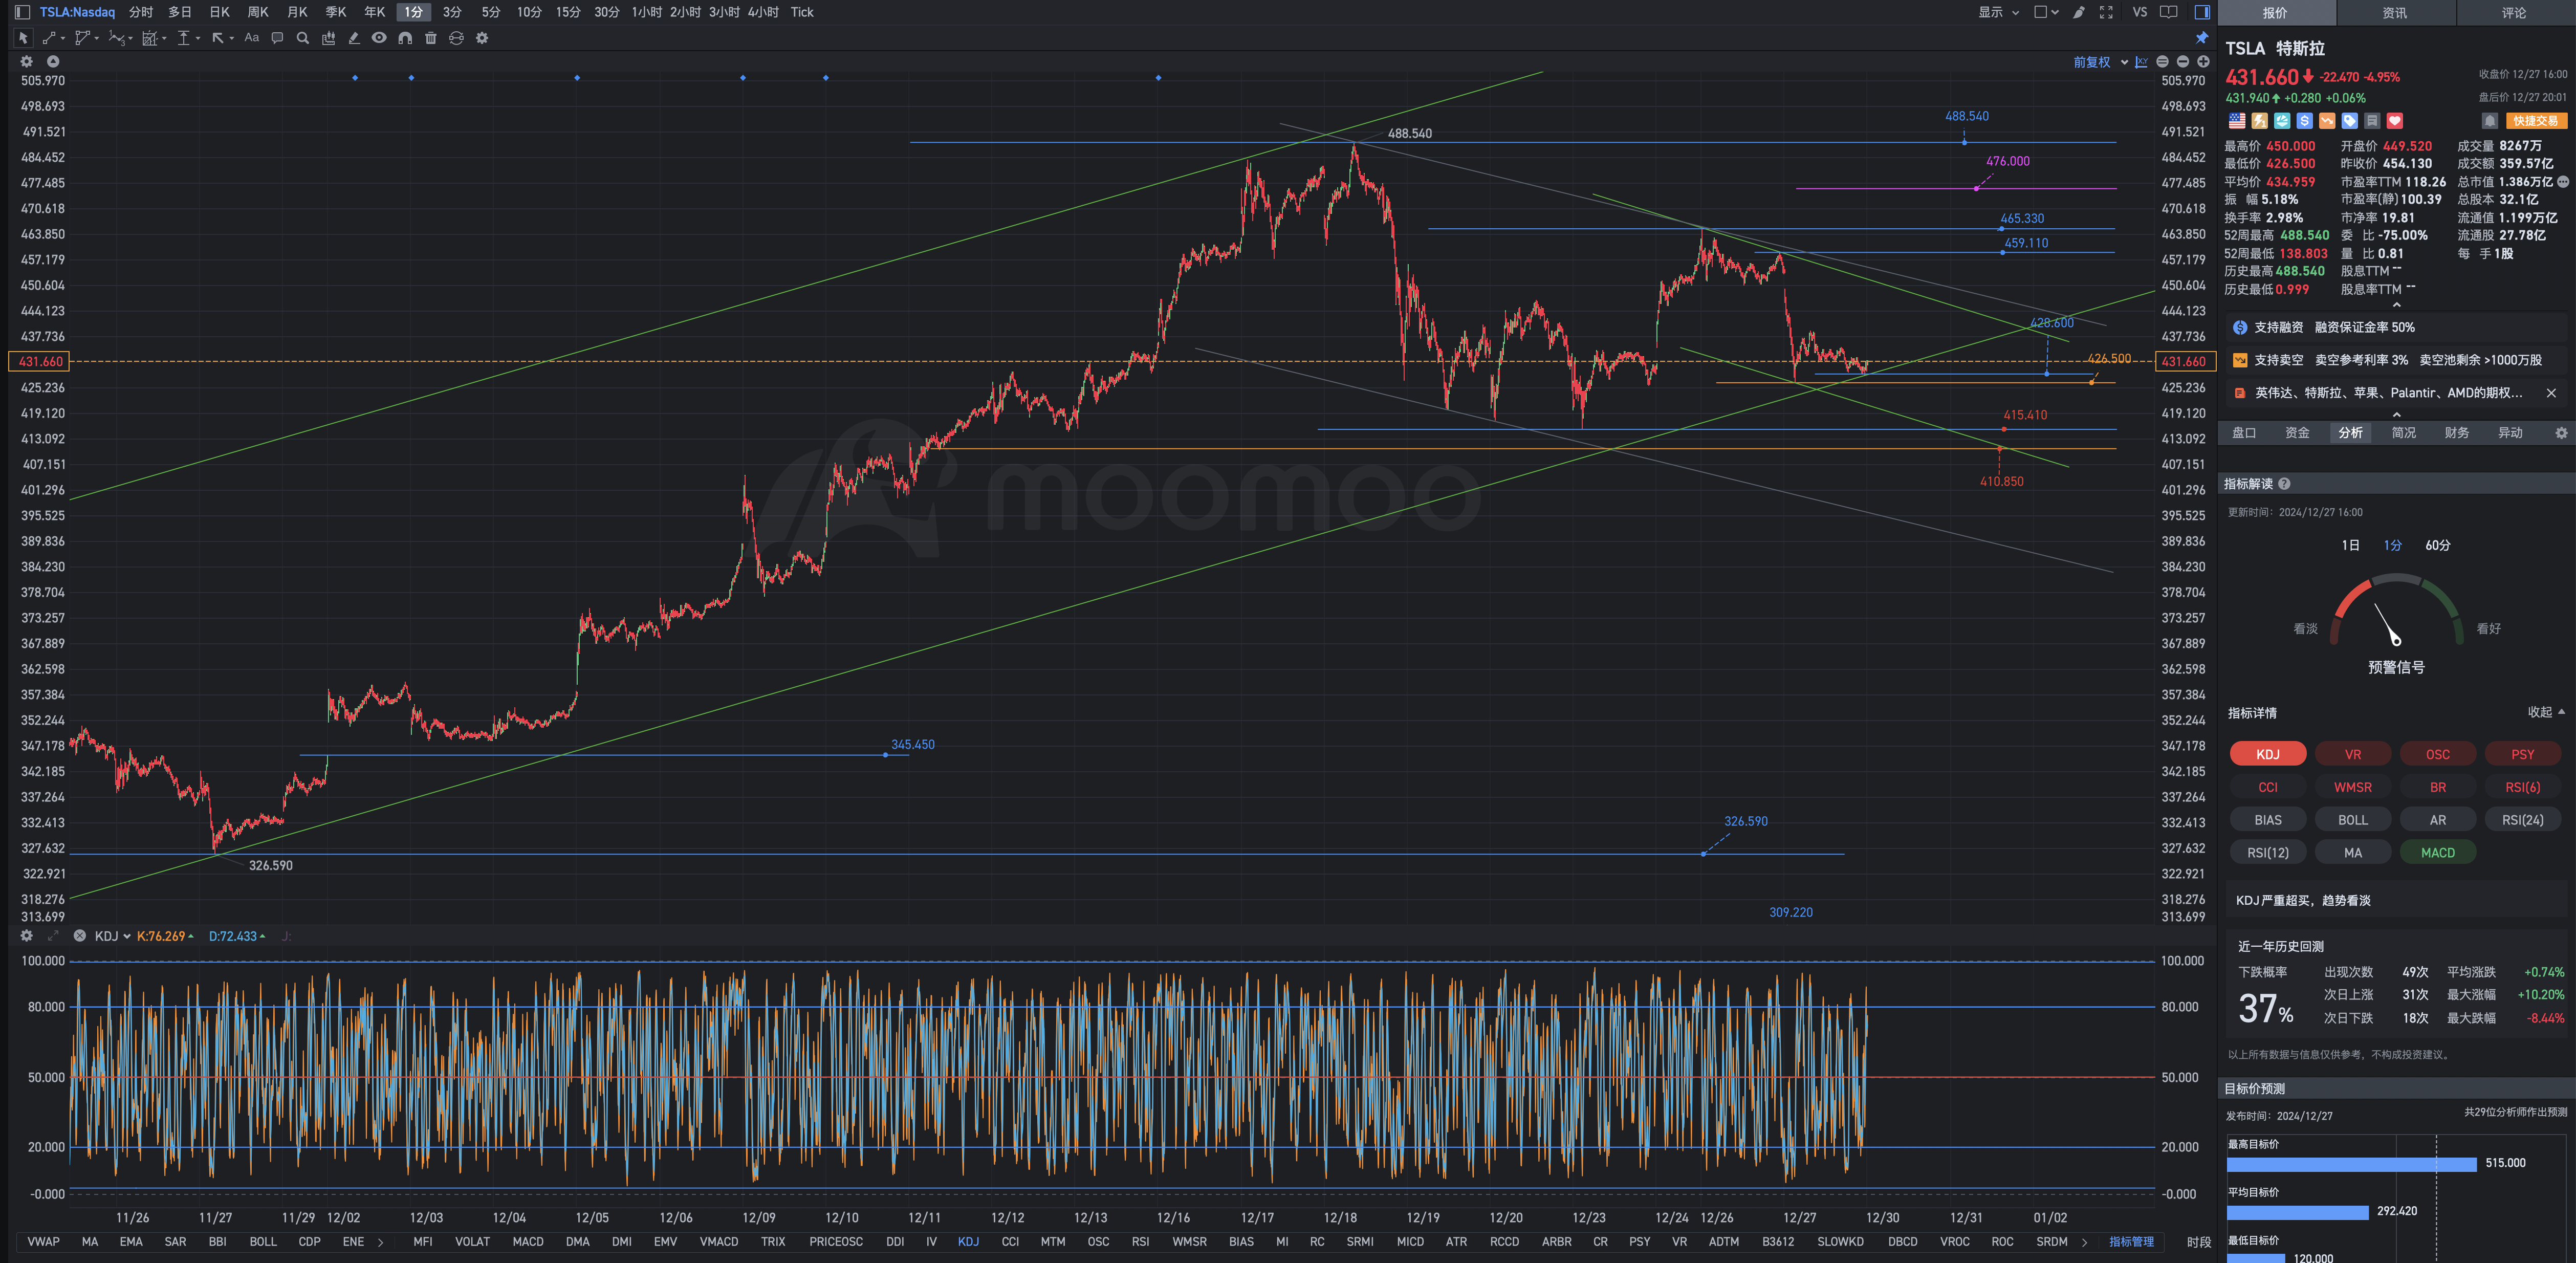
Task: Toggle magnet snap mode
Action: point(405,38)
